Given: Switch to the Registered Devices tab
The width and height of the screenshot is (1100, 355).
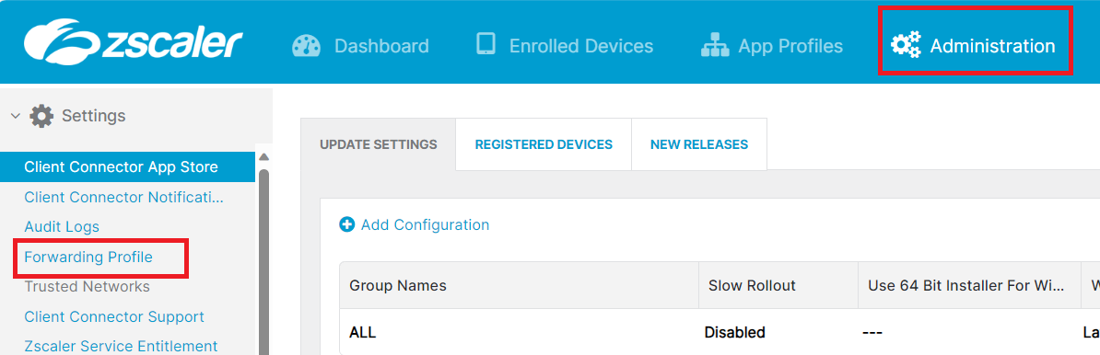Looking at the screenshot, I should click(x=544, y=144).
